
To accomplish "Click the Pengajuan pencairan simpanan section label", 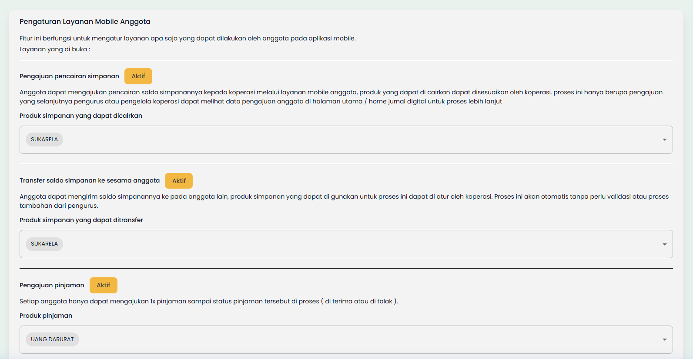I will tap(69, 76).
